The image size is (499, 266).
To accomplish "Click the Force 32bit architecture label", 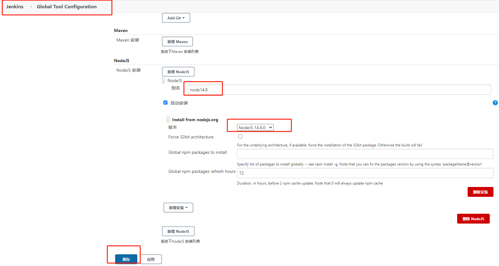I will 191,137.
